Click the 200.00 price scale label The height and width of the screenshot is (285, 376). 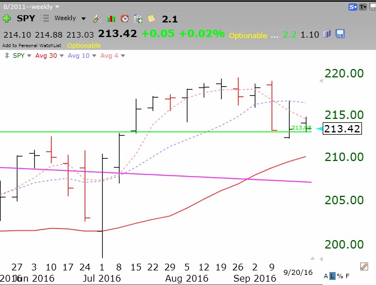(x=344, y=245)
